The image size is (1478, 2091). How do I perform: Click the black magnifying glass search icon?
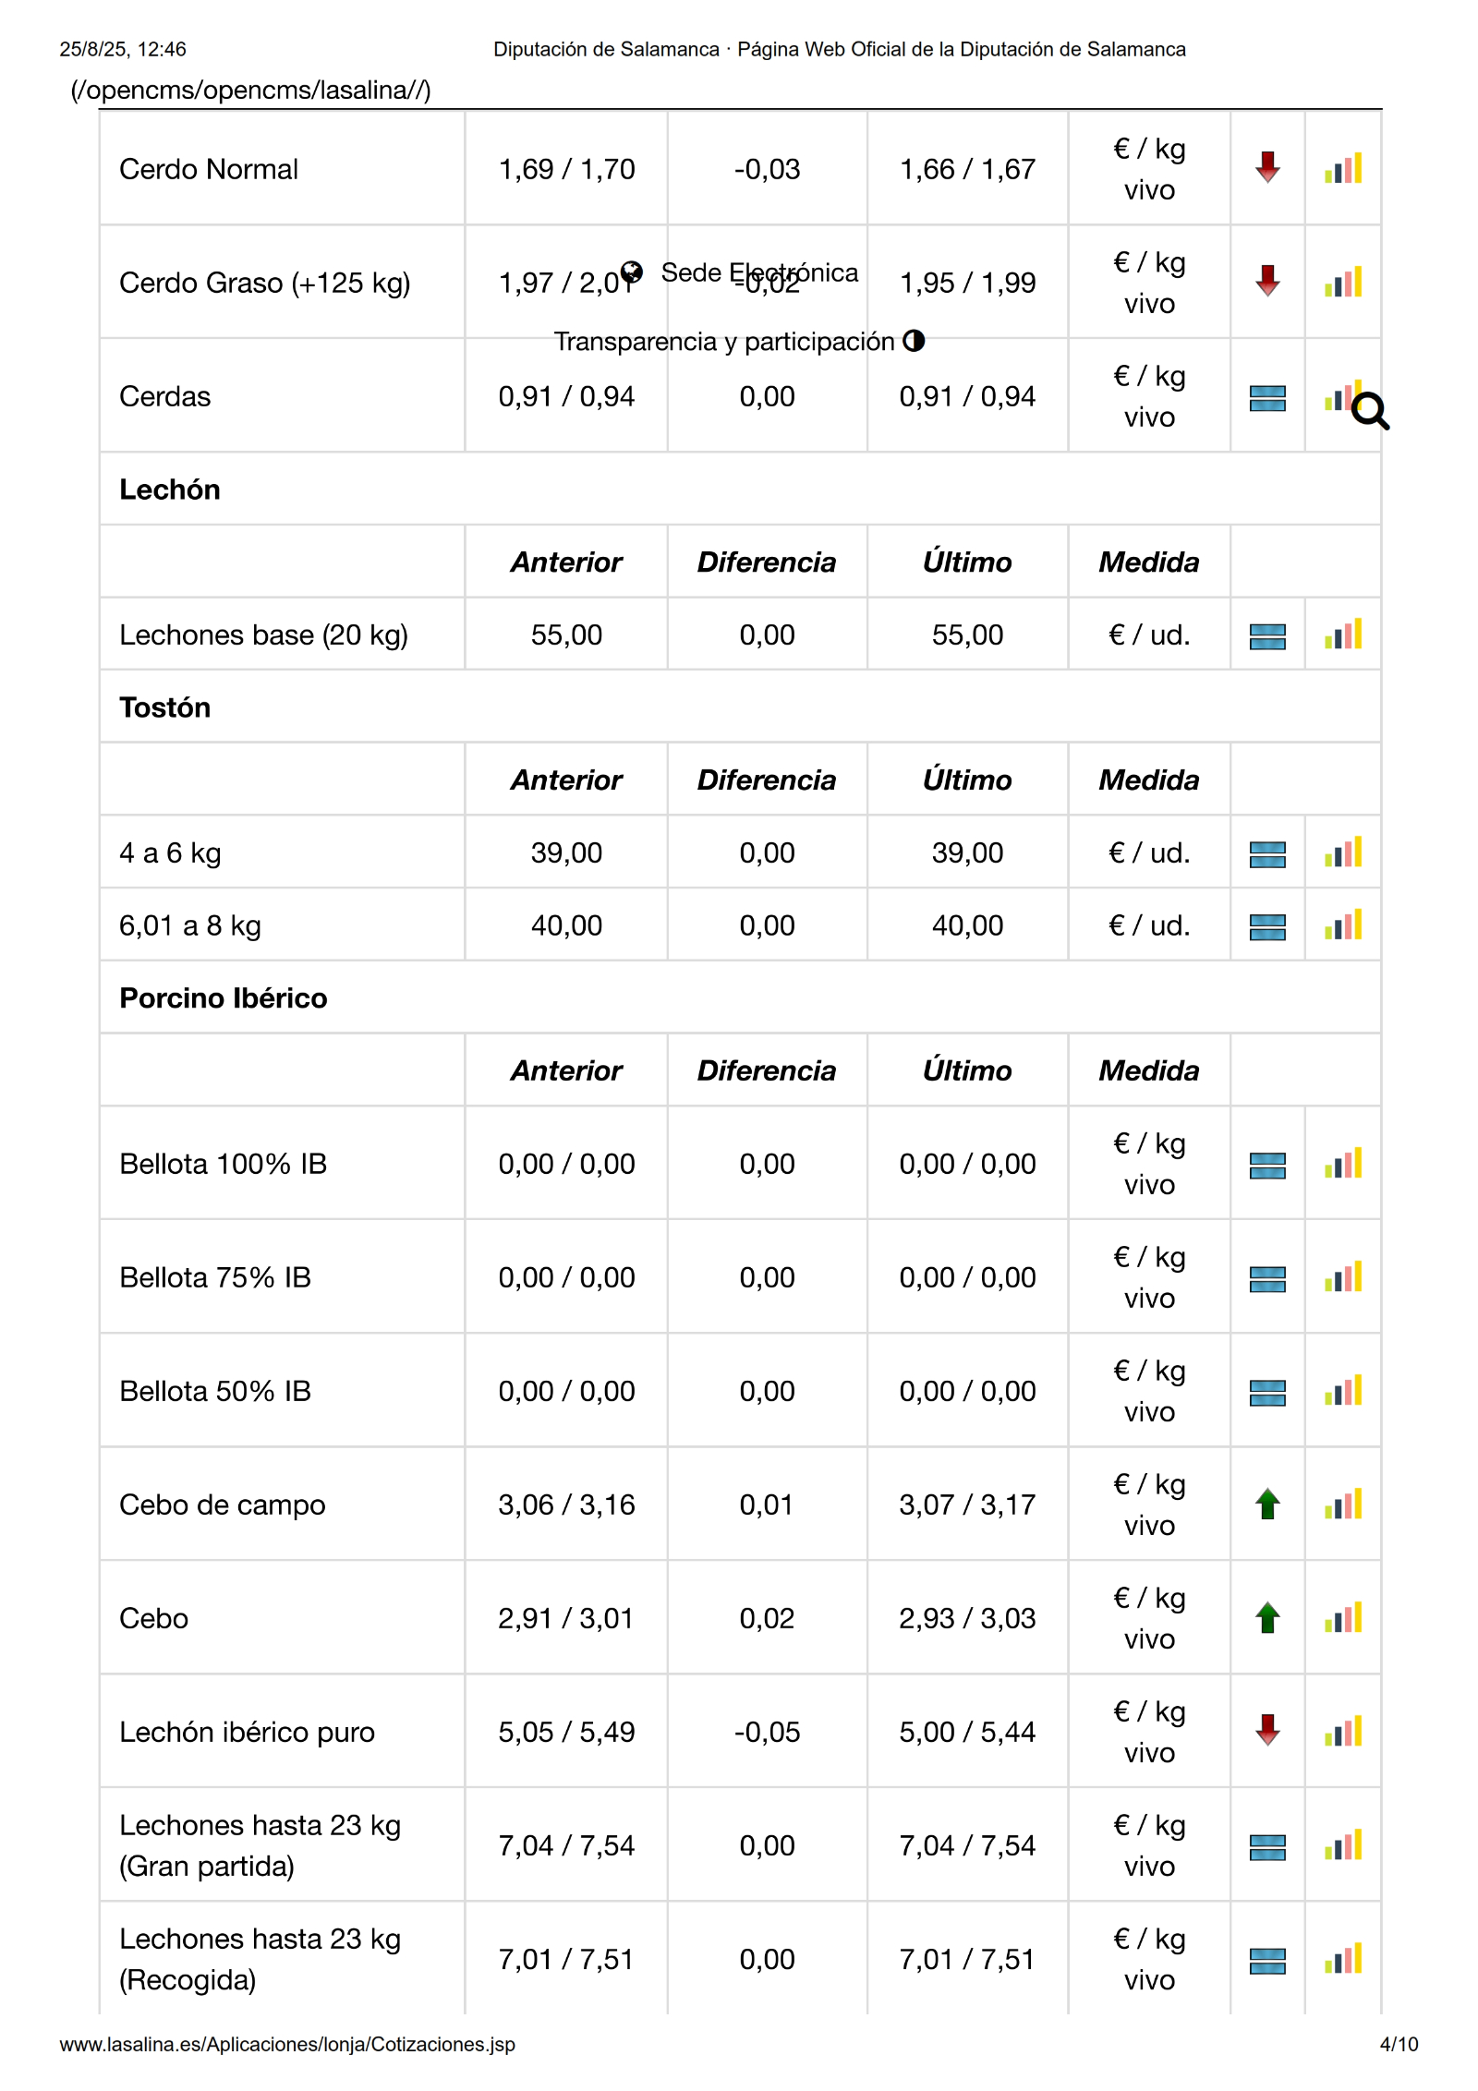click(1370, 411)
